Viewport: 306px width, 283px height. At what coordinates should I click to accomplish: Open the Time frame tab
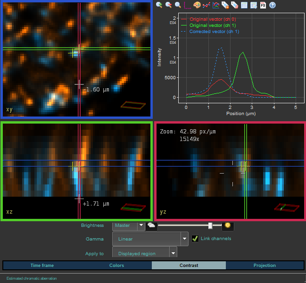[42, 266]
